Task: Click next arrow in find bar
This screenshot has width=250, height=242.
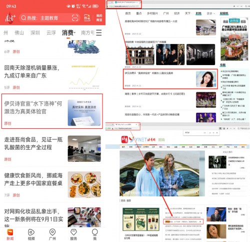Action: click(x=213, y=133)
